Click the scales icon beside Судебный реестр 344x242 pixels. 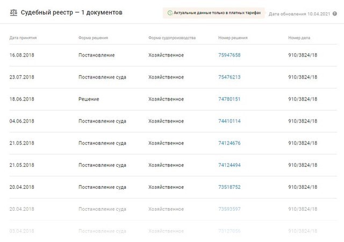click(x=13, y=12)
